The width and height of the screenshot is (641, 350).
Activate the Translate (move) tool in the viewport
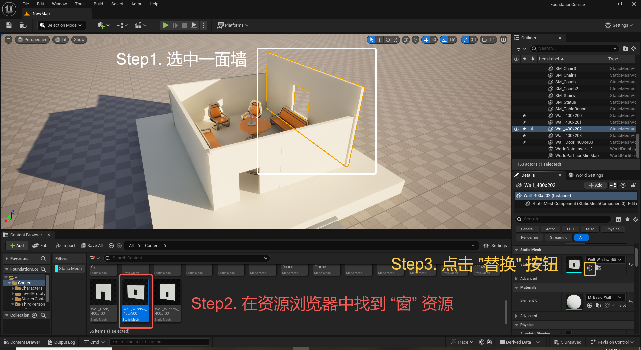[379, 40]
